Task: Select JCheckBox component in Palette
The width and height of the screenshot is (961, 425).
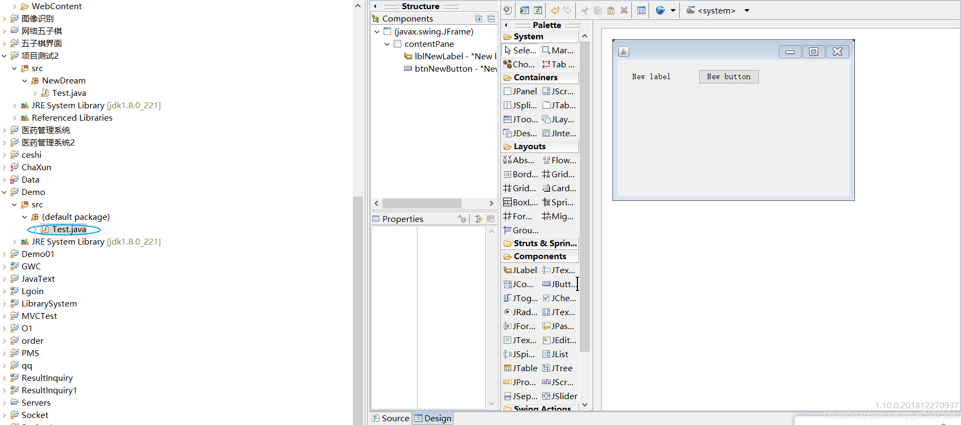Action: point(559,298)
